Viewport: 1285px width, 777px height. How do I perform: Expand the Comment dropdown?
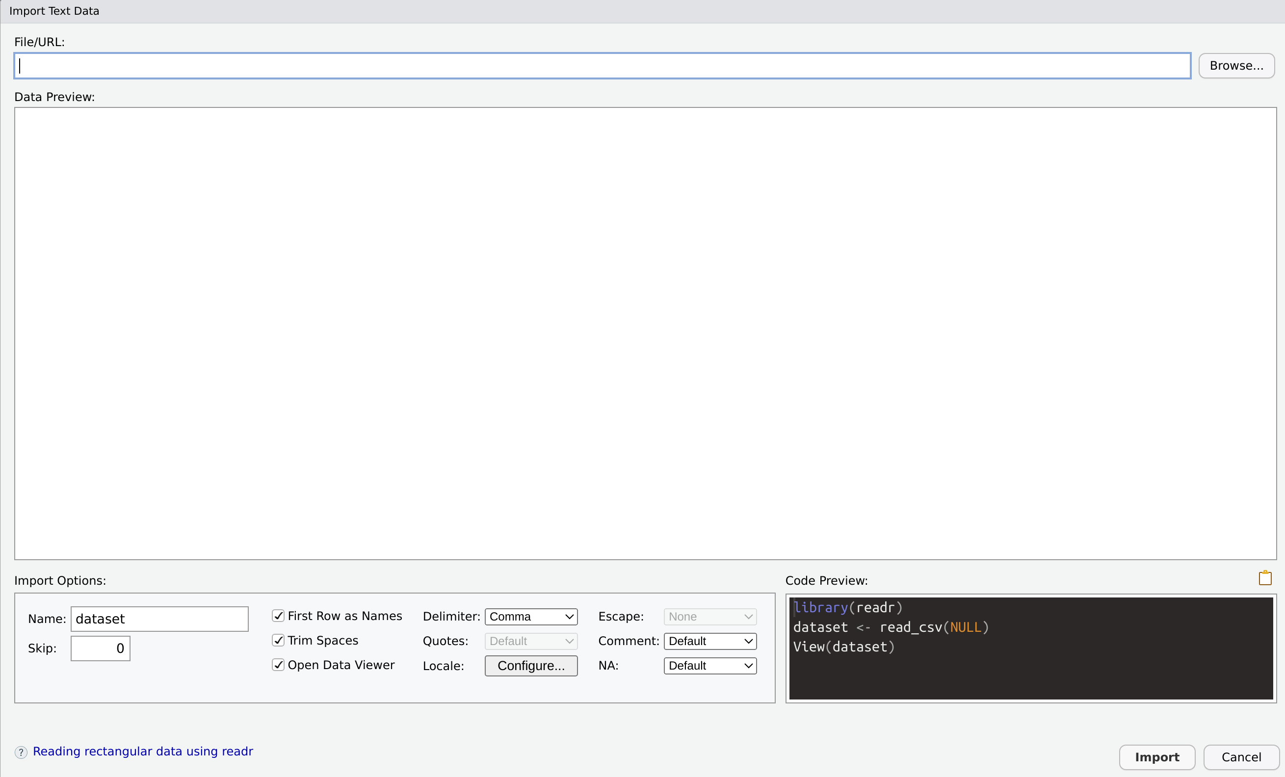point(710,641)
